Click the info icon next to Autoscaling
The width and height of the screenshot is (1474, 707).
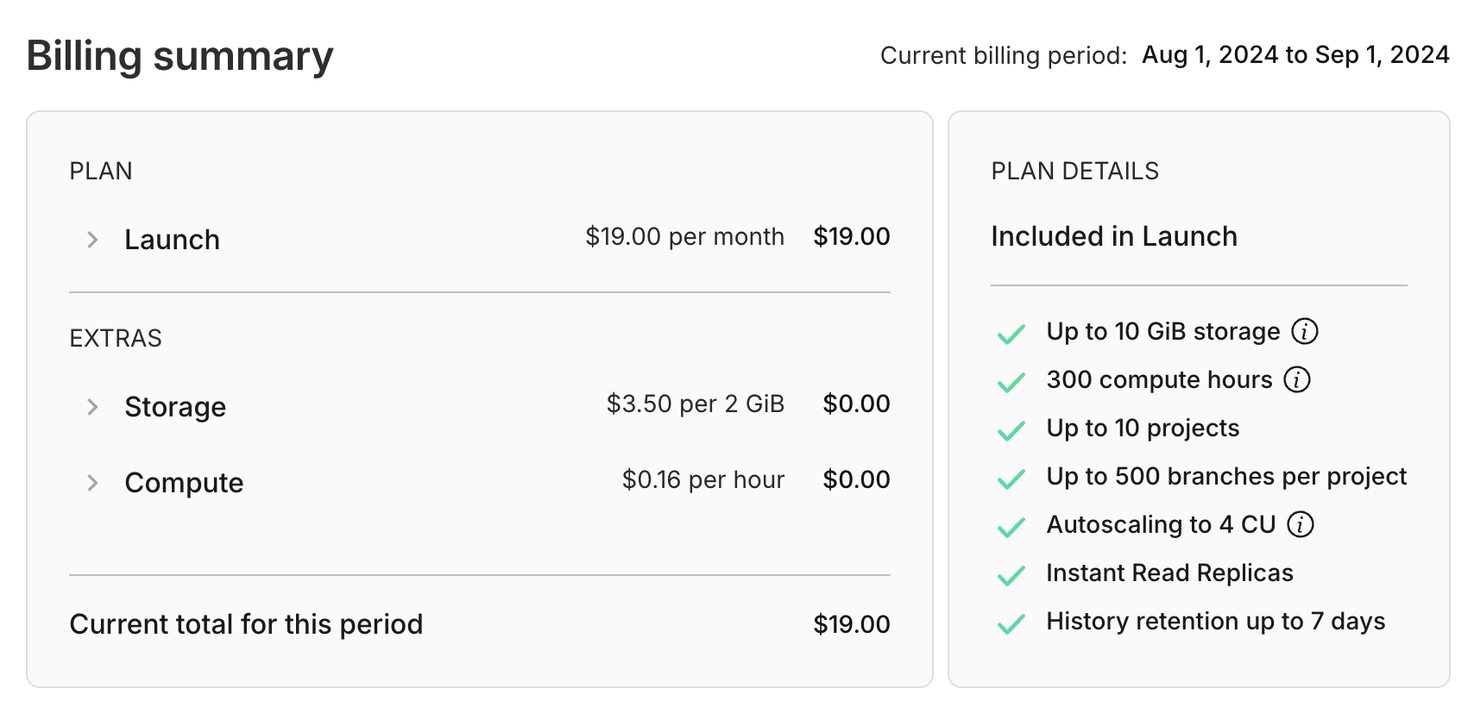(x=1300, y=524)
